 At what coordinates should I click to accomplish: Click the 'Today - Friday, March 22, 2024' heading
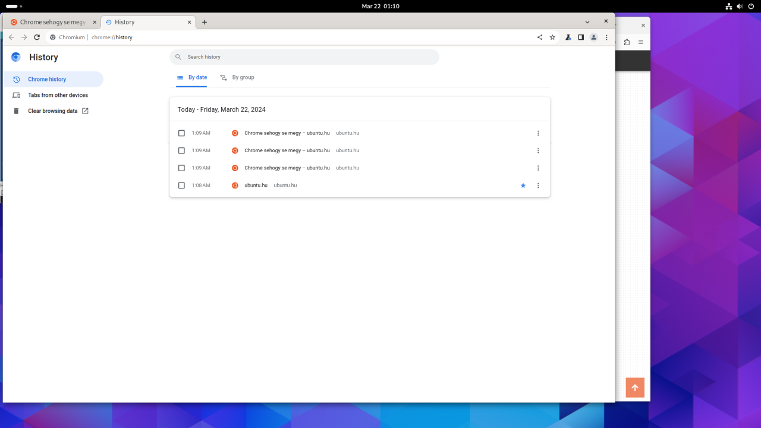[222, 109]
